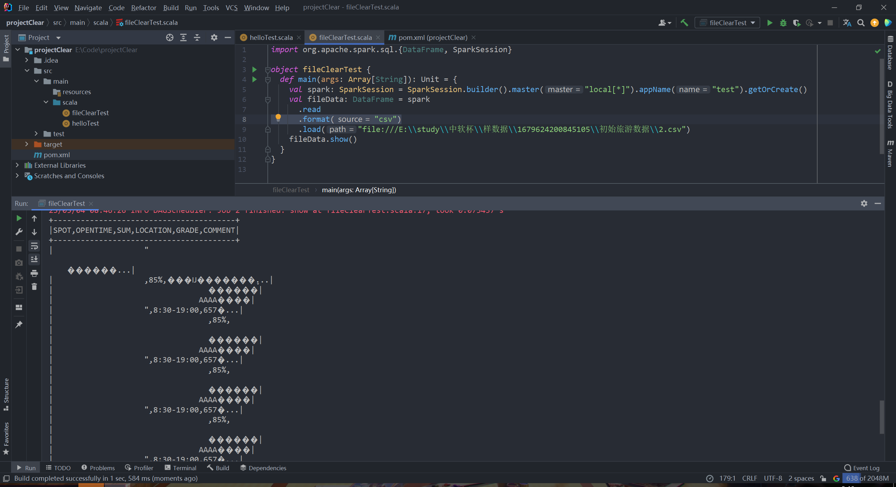The image size is (896, 487).
Task: Click the intention lightbulb on line 8
Action: [278, 118]
